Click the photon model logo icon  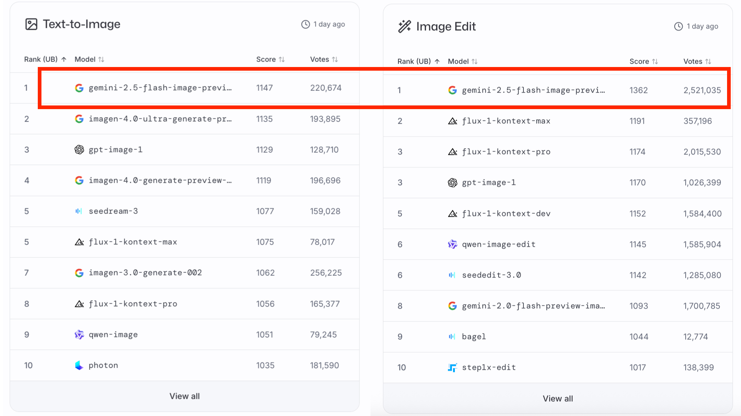point(79,365)
